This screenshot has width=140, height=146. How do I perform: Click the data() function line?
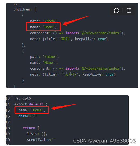[x=27, y=116]
